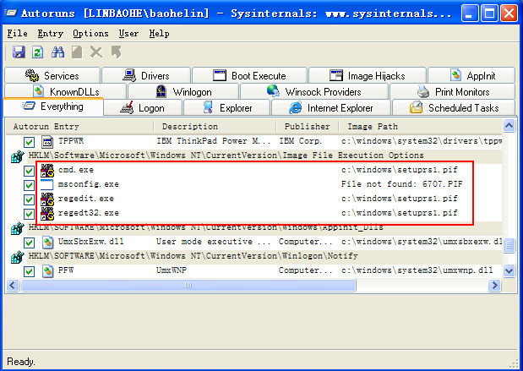Viewport: 523px width, 371px height.
Task: Open the Help menu
Action: click(159, 33)
